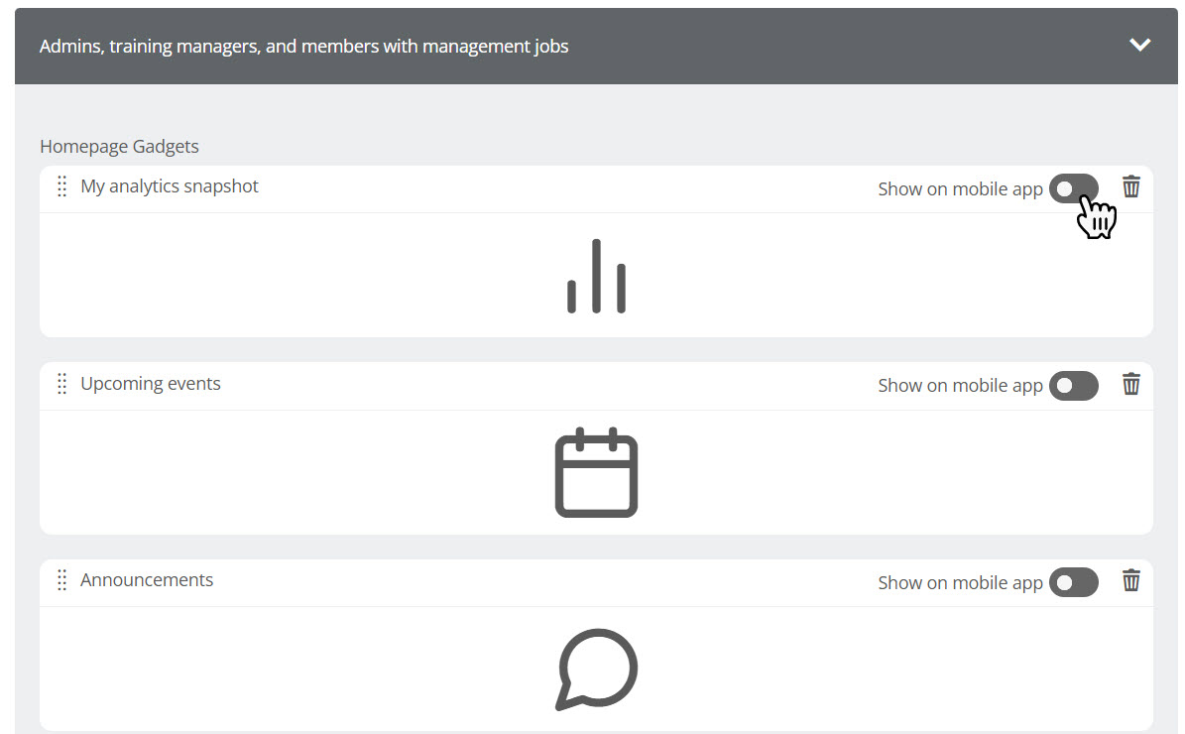Delete the My analytics snapshot gadget
Image resolution: width=1185 pixels, height=734 pixels.
[x=1130, y=186]
